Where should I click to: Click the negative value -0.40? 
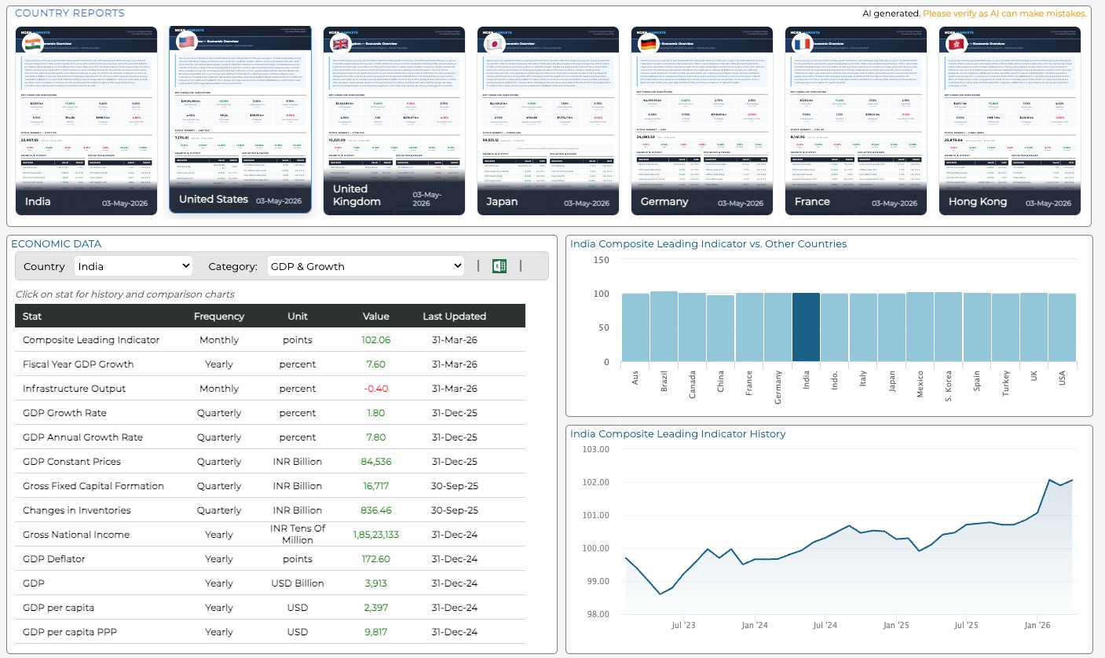375,389
